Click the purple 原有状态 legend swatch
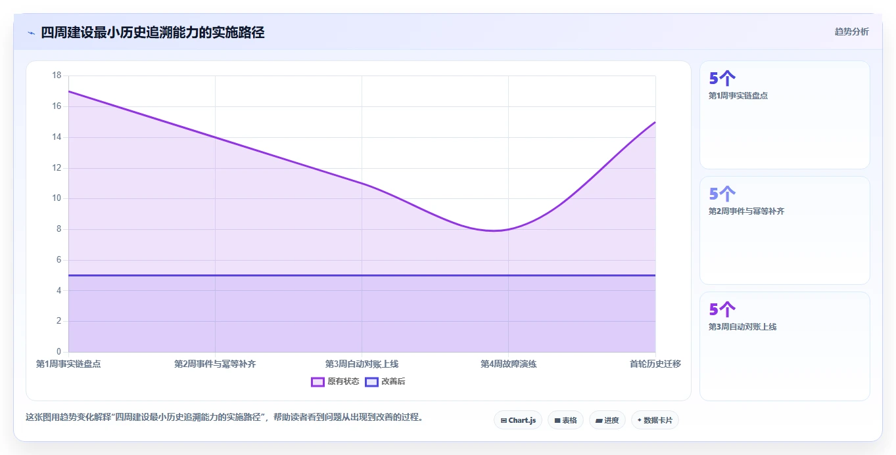Image resolution: width=896 pixels, height=455 pixels. [x=318, y=381]
